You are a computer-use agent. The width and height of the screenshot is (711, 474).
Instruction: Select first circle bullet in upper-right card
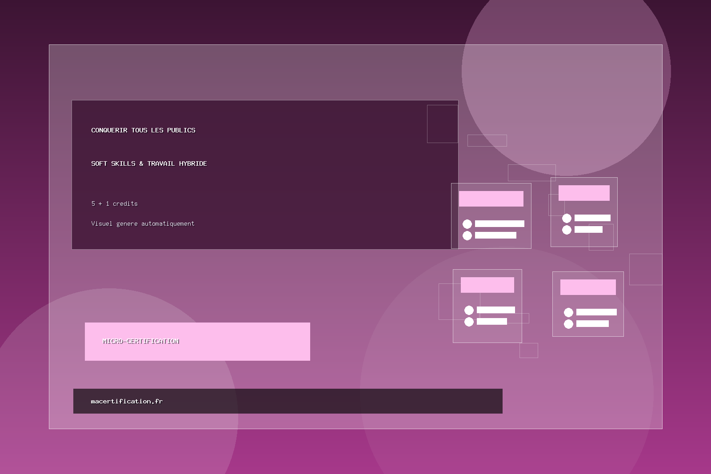click(567, 218)
